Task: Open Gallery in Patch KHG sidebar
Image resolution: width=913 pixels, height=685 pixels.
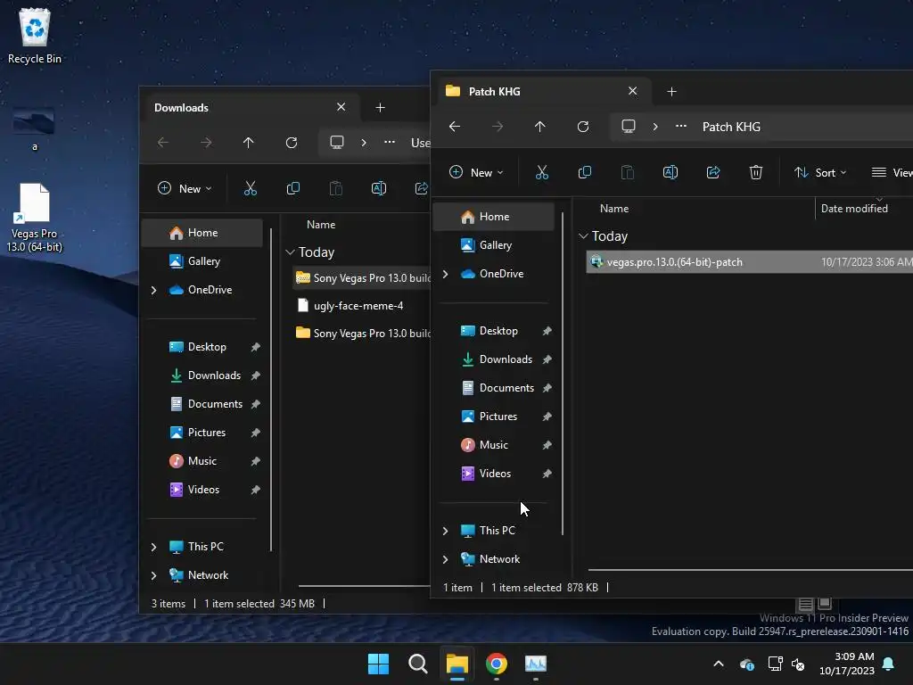Action: point(495,245)
